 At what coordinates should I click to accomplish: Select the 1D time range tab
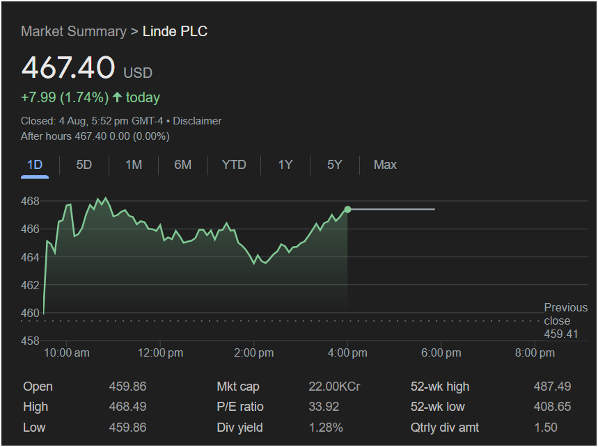pos(35,165)
